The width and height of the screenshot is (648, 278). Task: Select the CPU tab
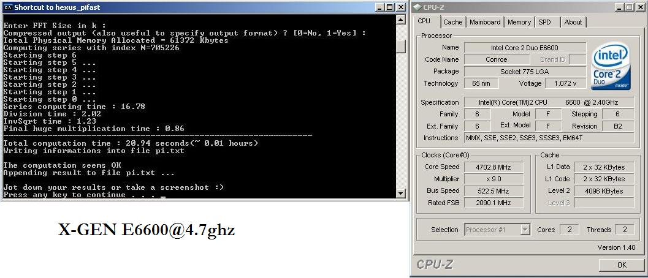coord(424,21)
